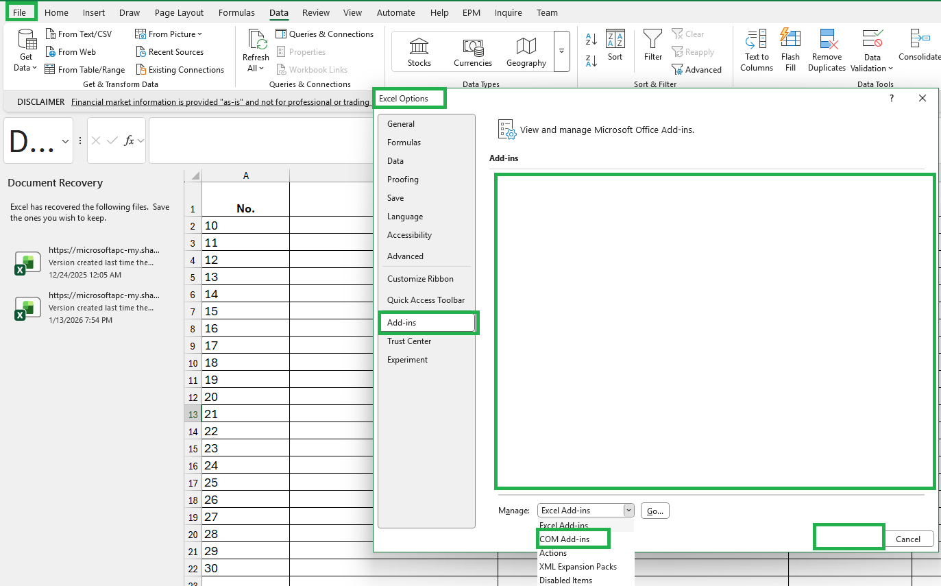Click the Go... button

(655, 511)
